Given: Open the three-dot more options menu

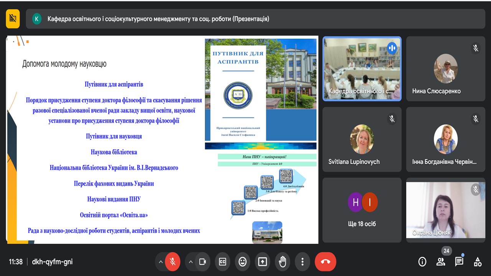Looking at the screenshot, I should point(302,262).
